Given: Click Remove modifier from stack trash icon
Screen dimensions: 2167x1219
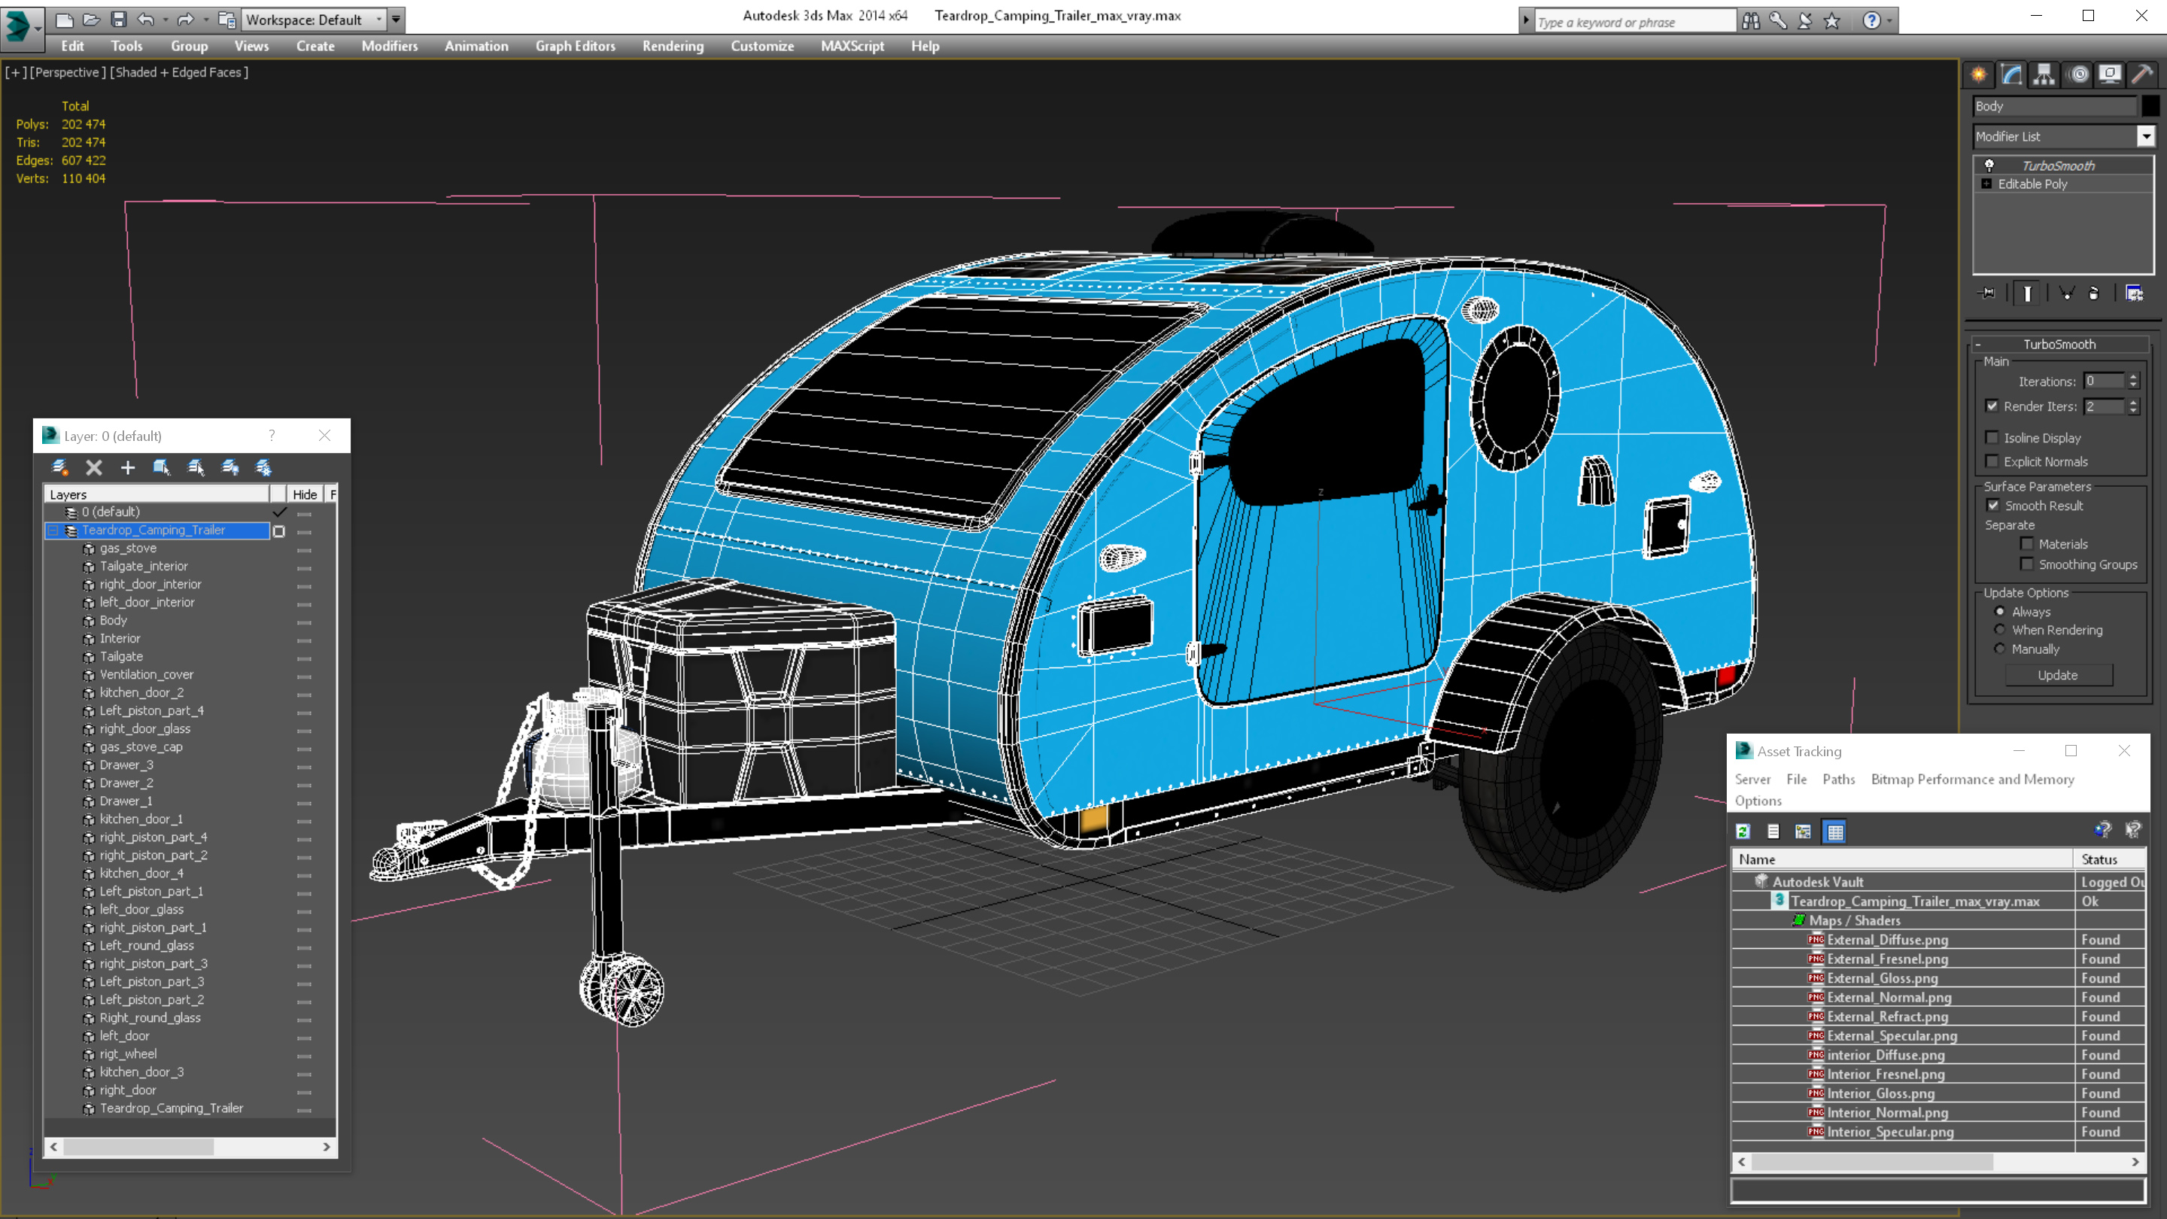Looking at the screenshot, I should (2094, 293).
